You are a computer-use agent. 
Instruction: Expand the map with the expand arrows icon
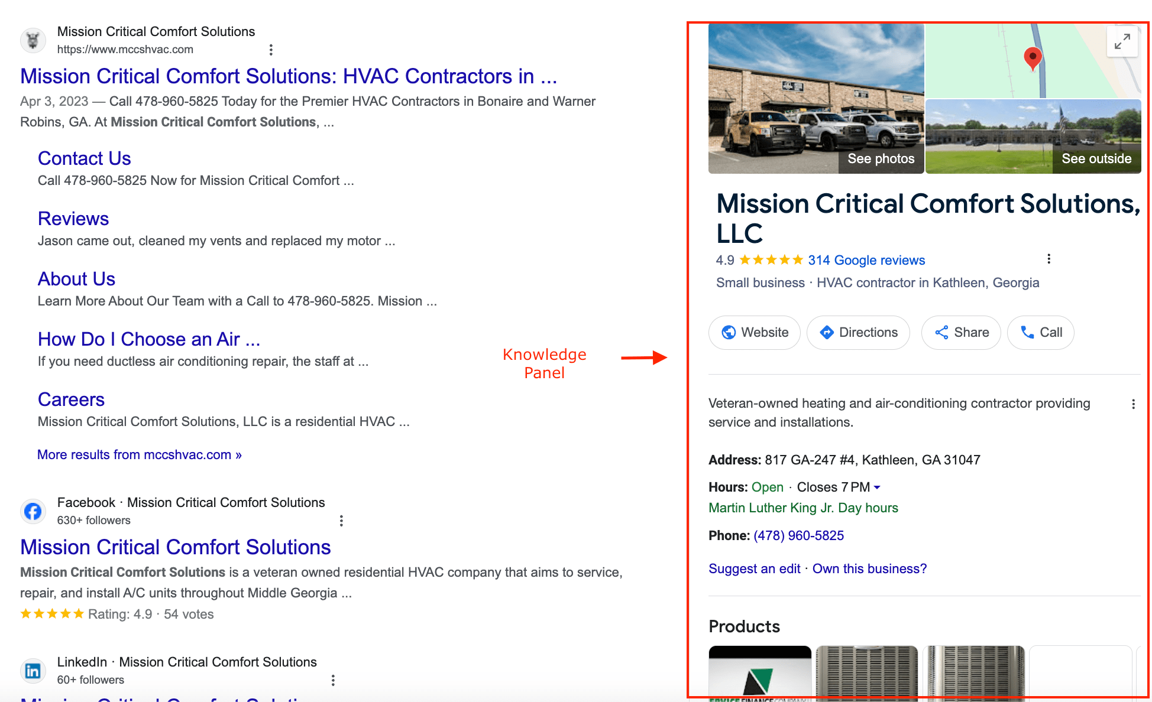coord(1122,41)
